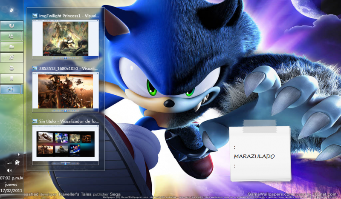Switch to imgTwilight Princess1 window preview

[x=66, y=40]
